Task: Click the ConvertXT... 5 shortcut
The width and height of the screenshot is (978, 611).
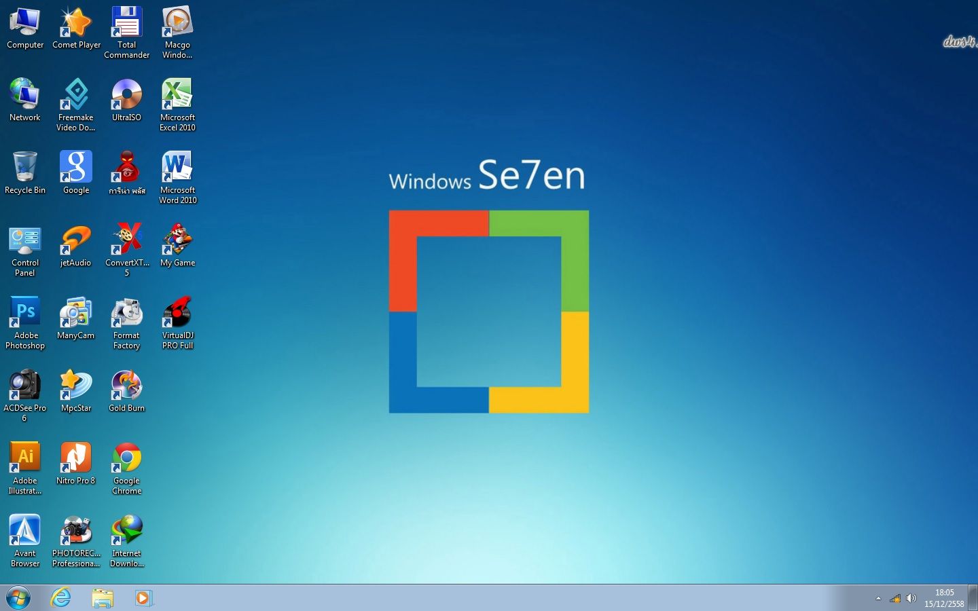Action: (x=127, y=250)
